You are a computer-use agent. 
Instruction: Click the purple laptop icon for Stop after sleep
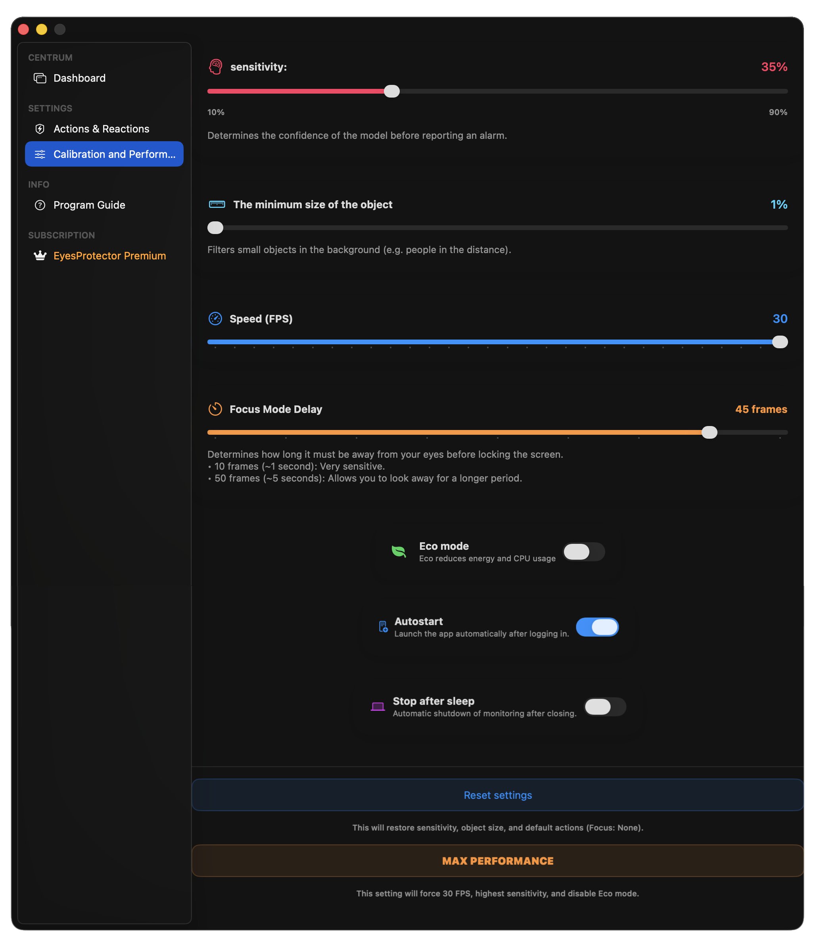tap(378, 706)
